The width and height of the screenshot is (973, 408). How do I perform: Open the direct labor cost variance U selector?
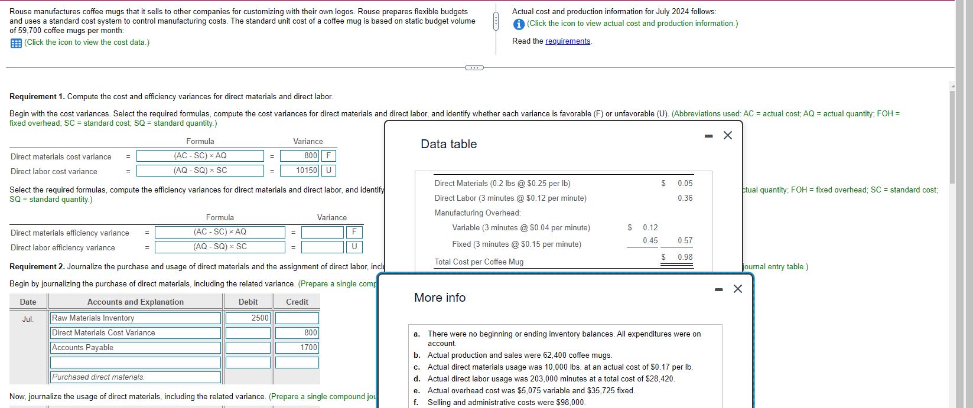(328, 171)
